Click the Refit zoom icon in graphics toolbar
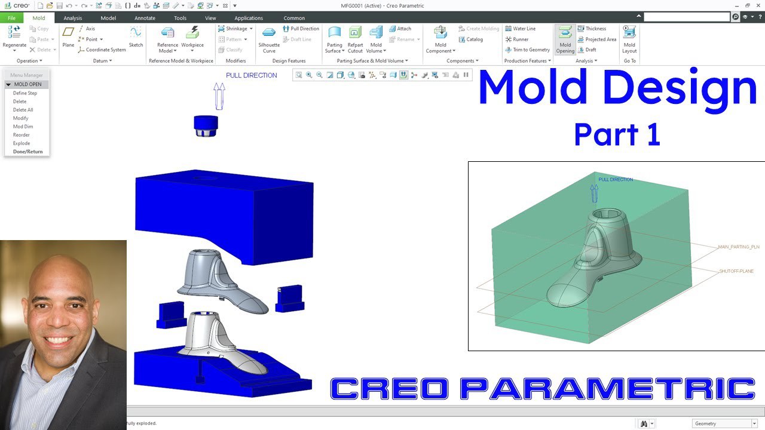This screenshot has width=765, height=430. 298,75
